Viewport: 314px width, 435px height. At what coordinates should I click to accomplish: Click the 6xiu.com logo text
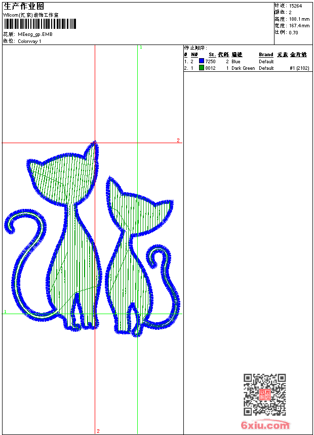tap(265, 425)
